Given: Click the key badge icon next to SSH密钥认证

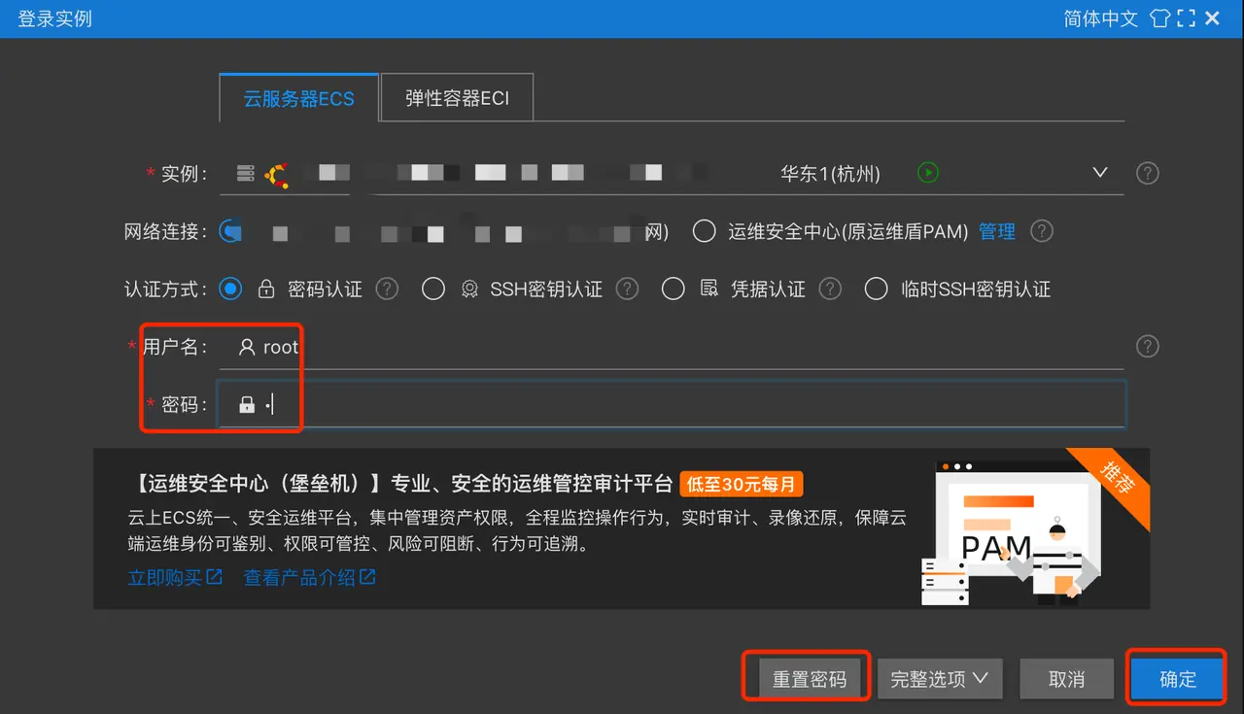Looking at the screenshot, I should pos(468,289).
